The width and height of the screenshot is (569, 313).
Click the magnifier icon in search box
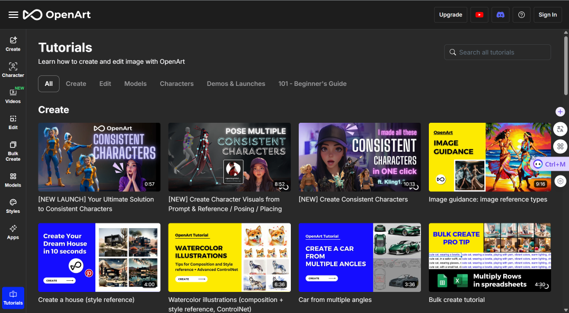click(453, 52)
